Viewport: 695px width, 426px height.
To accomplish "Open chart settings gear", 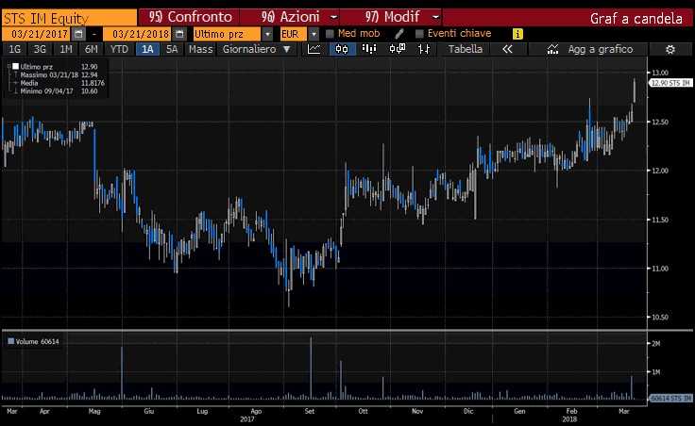I will click(x=670, y=50).
